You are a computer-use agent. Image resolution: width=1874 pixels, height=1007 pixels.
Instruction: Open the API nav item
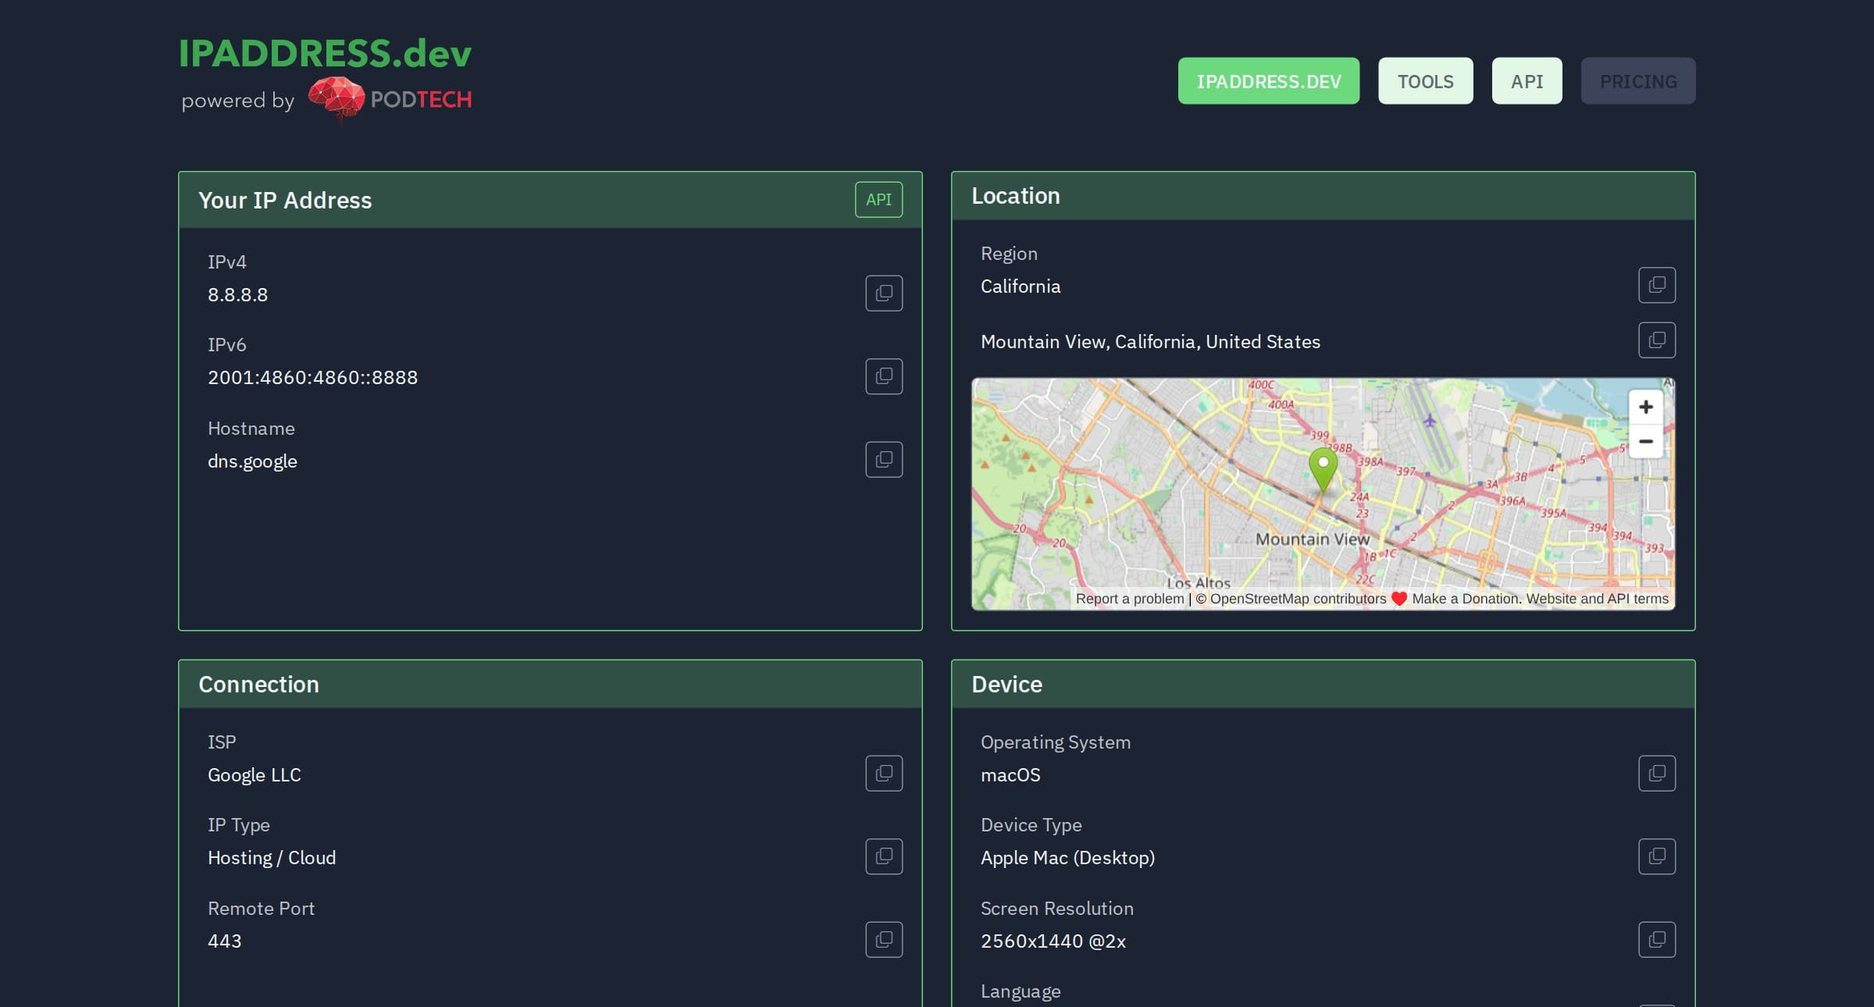1527,81
